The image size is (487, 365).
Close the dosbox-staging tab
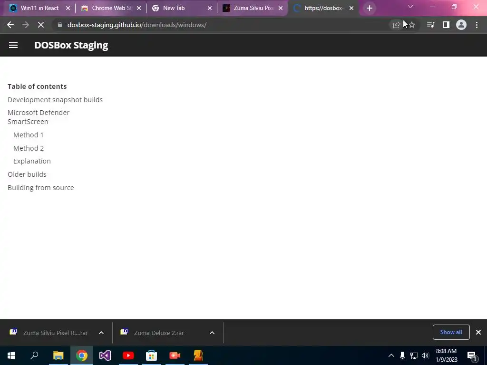click(351, 8)
